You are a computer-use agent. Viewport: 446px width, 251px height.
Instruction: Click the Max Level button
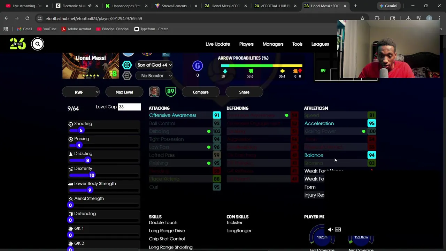(124, 92)
